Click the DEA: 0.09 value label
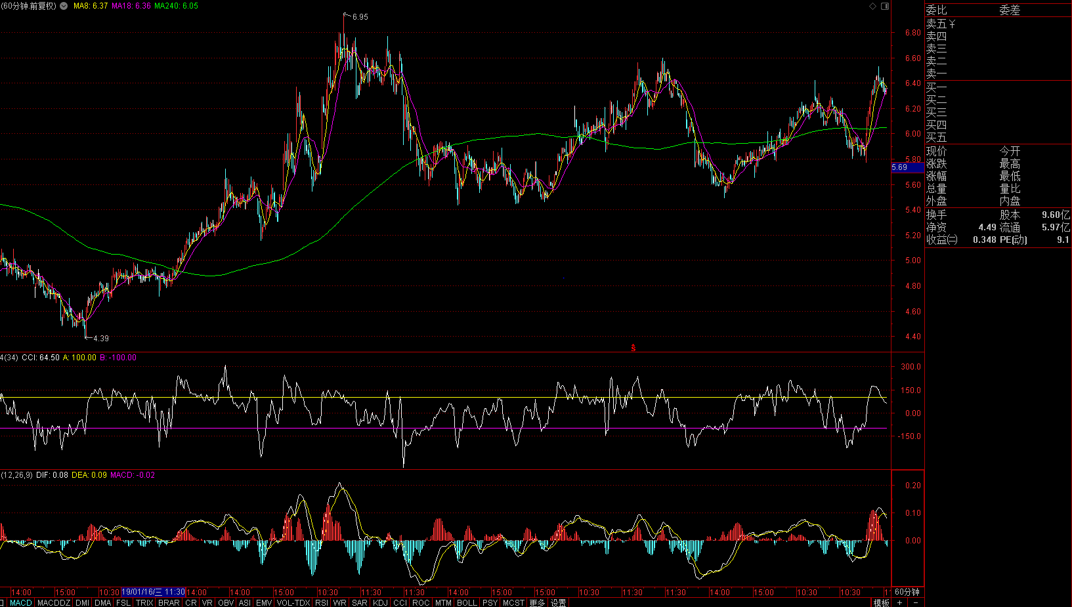This screenshot has height=607, width=1072. pos(89,475)
